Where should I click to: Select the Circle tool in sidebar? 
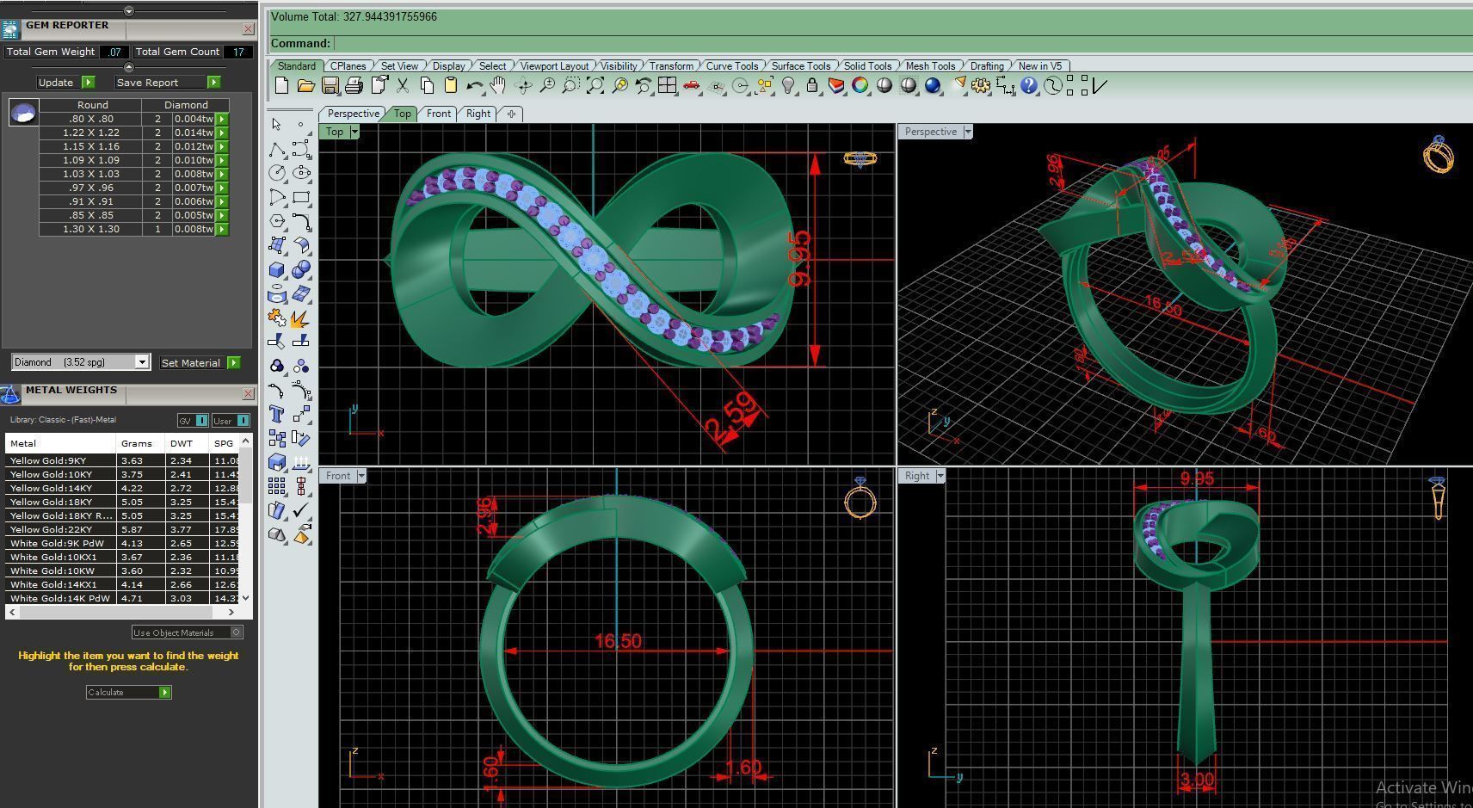point(277,173)
